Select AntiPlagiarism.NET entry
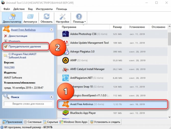Viewport: 171px width, 129px height. tap(113, 78)
